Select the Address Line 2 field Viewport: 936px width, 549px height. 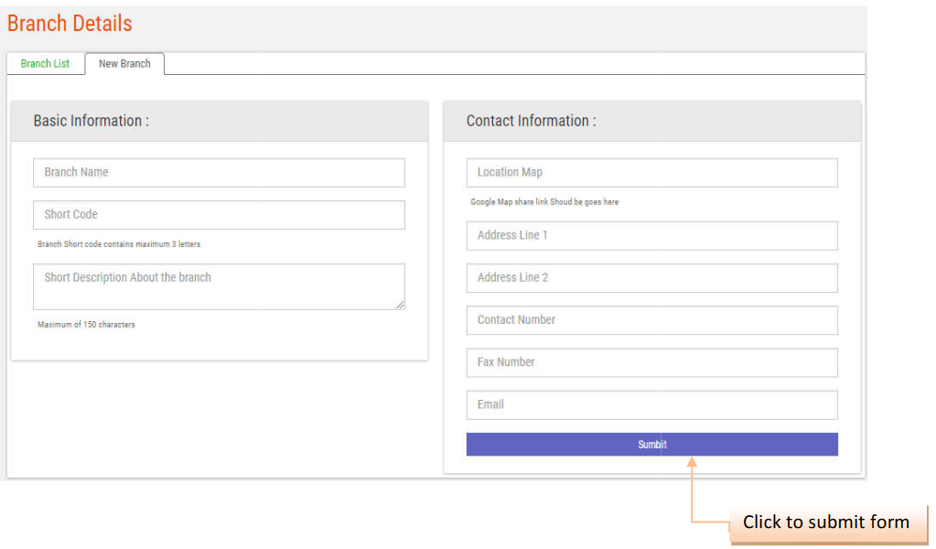651,278
